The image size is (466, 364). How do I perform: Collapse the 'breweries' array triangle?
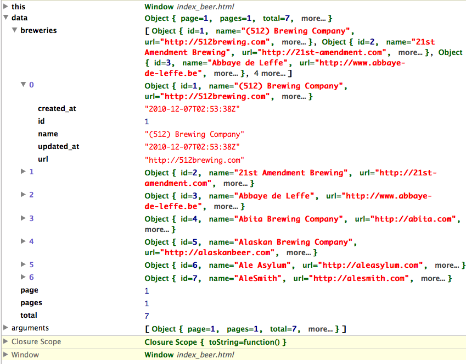click(14, 30)
